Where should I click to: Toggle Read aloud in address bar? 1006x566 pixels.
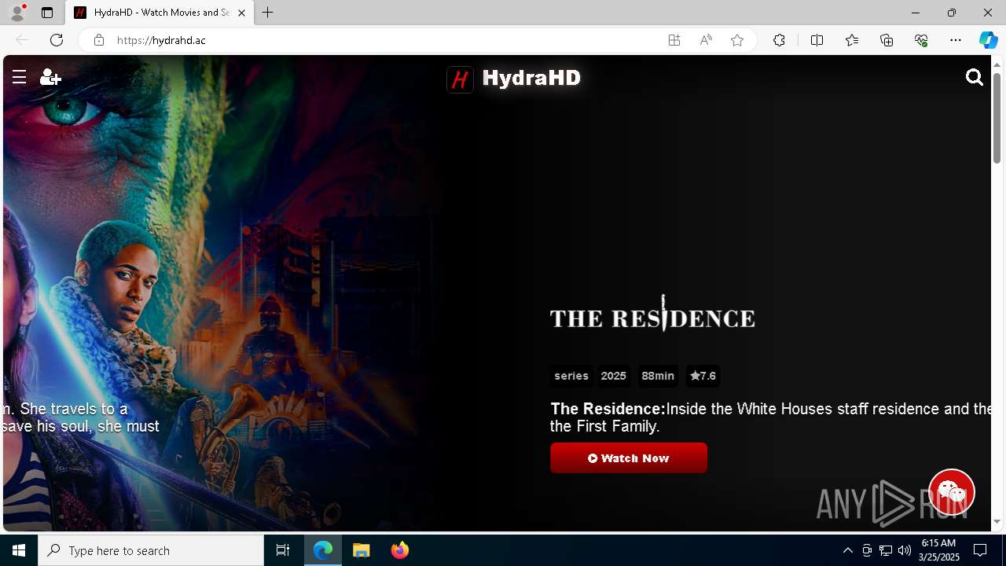point(706,40)
